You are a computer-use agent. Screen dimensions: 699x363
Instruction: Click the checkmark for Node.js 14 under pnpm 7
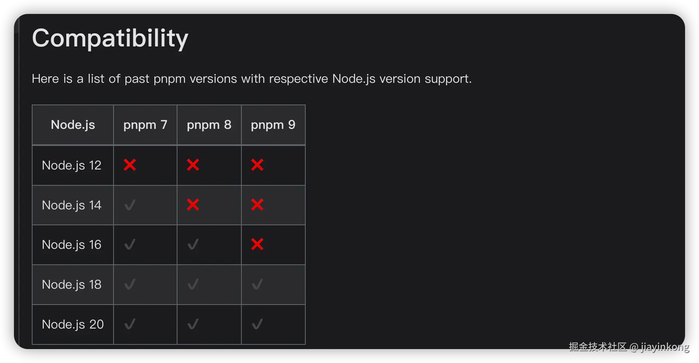(x=130, y=205)
